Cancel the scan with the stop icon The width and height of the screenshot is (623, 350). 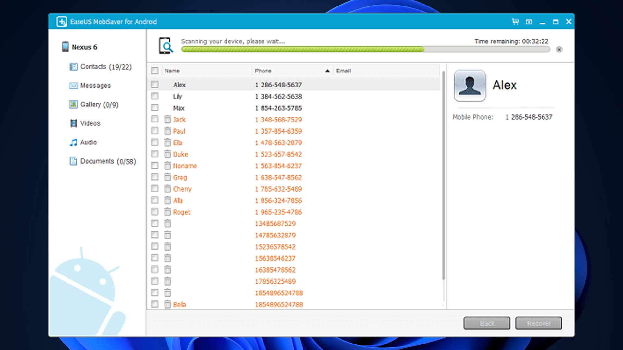pyautogui.click(x=559, y=49)
